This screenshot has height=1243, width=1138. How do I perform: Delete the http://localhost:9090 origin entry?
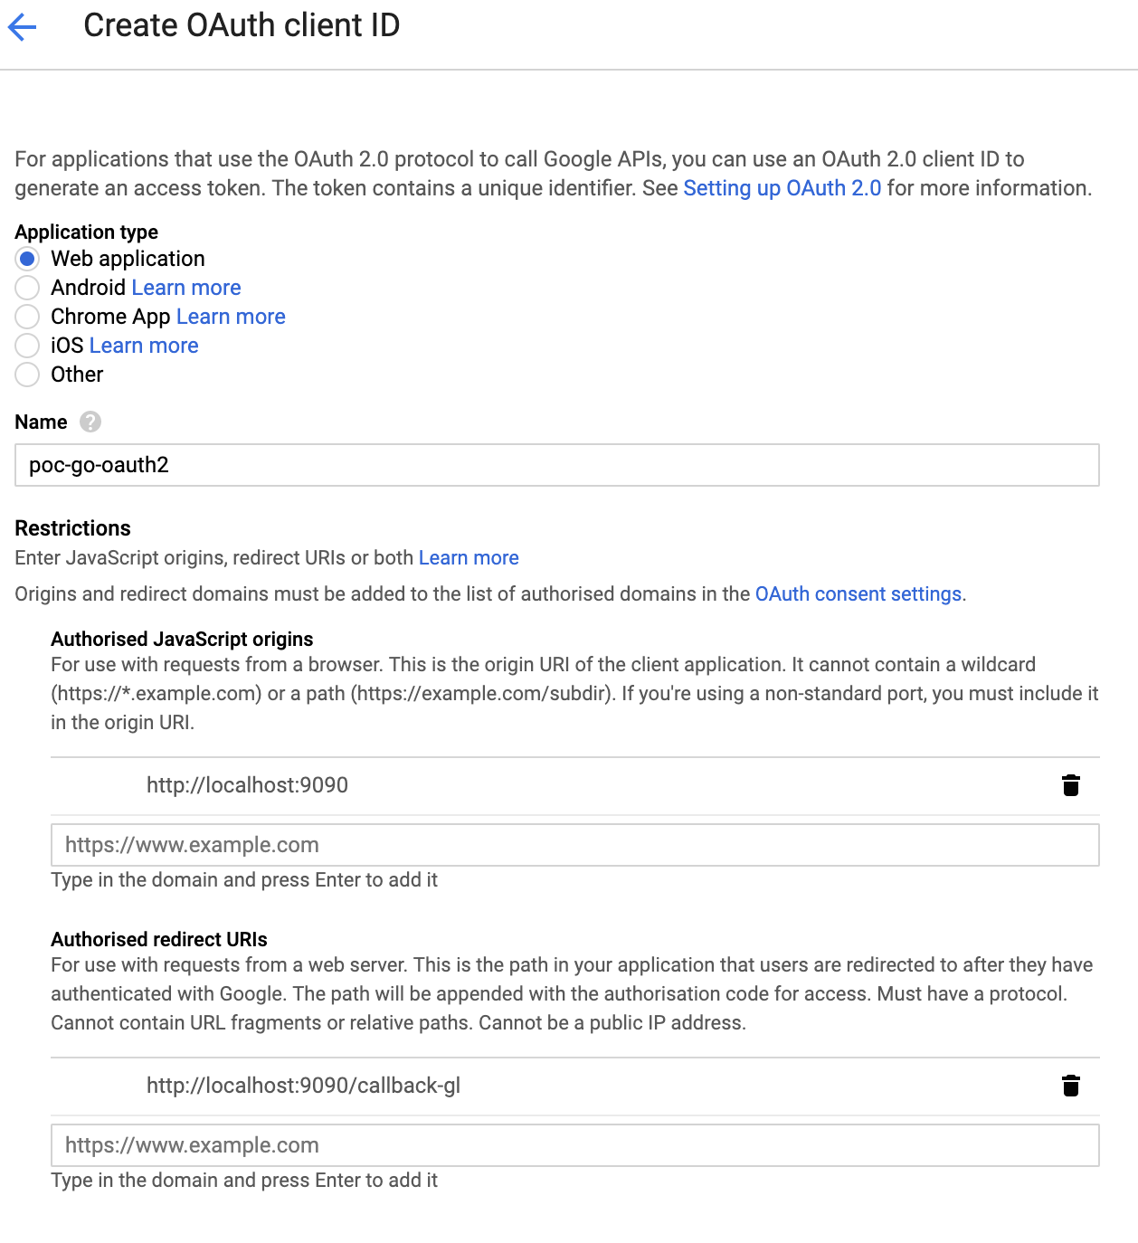pos(1071,785)
